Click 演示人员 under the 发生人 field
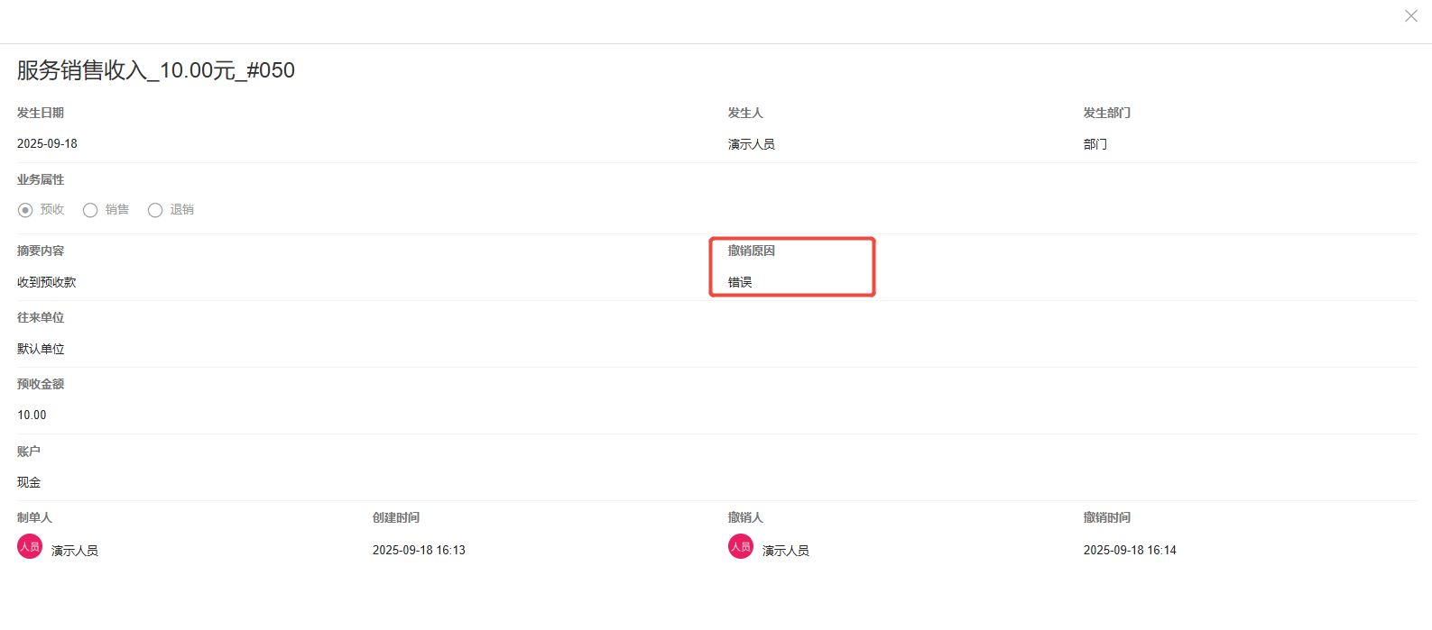The image size is (1432, 630). 751,144
